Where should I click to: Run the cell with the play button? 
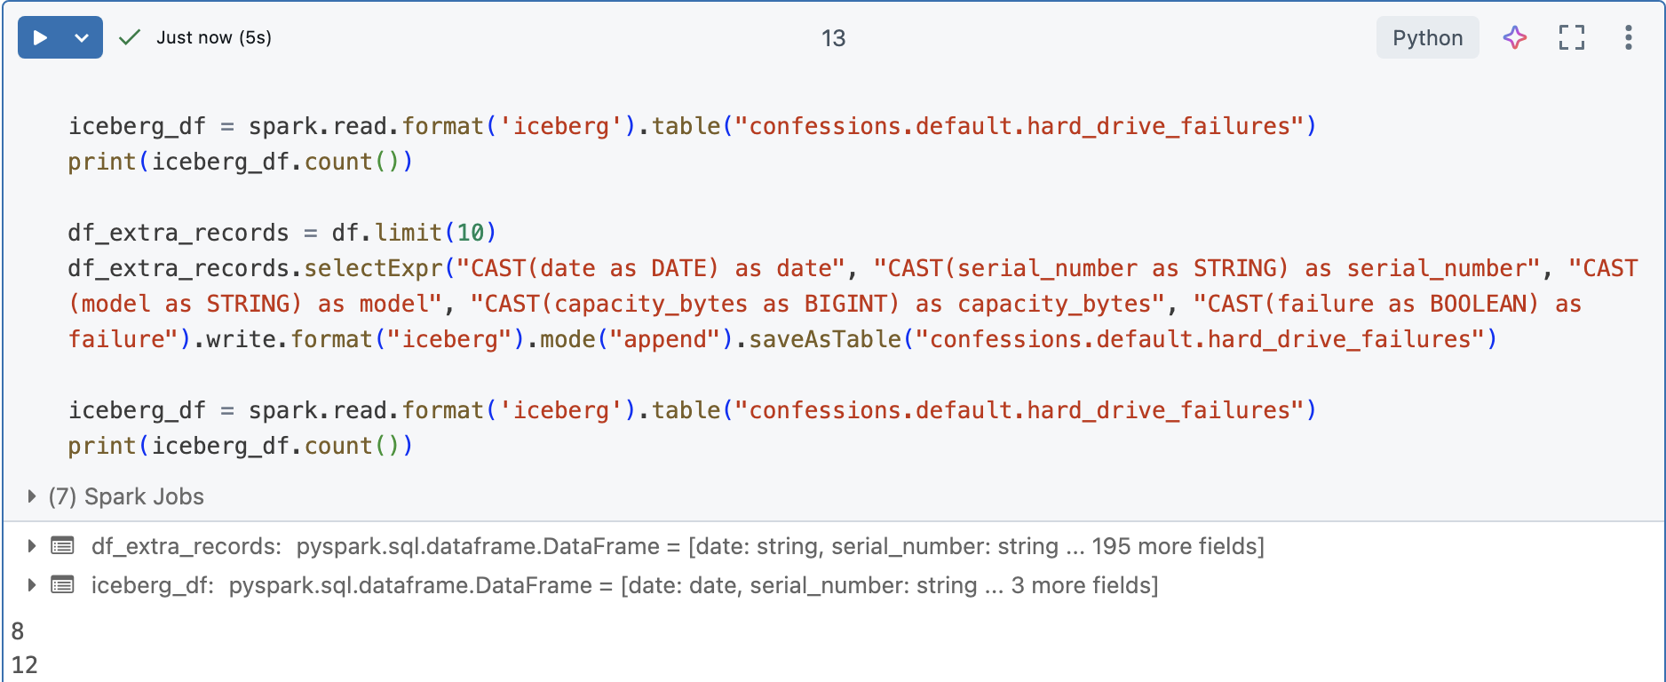point(40,37)
